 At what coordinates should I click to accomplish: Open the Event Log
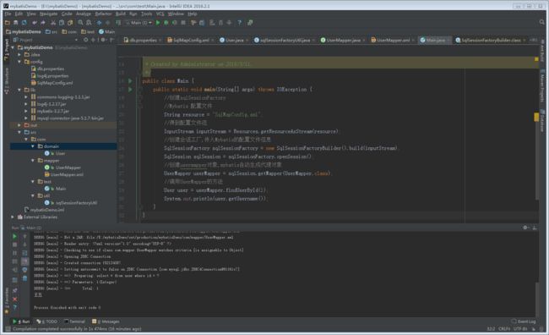coord(524,321)
